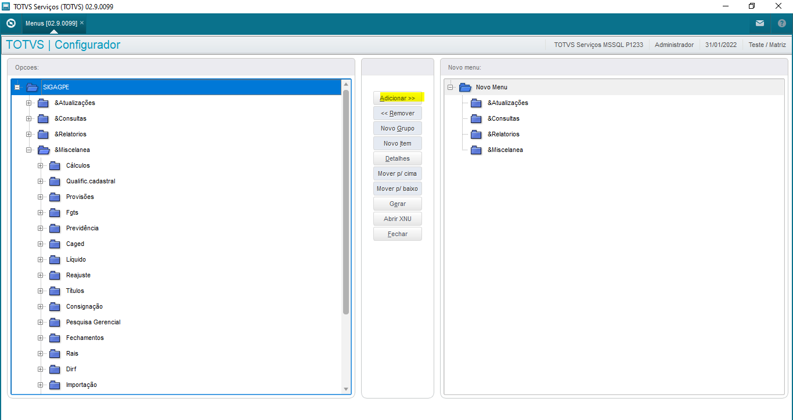Collapse the &Miscelanea node in Opcoes
This screenshot has width=793, height=420.
[x=29, y=150]
